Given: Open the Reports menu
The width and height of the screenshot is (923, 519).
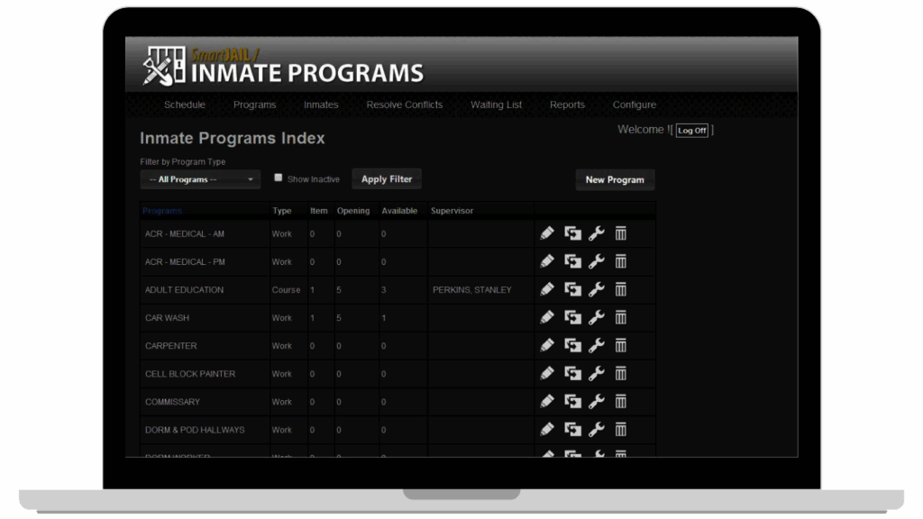Looking at the screenshot, I should point(567,105).
